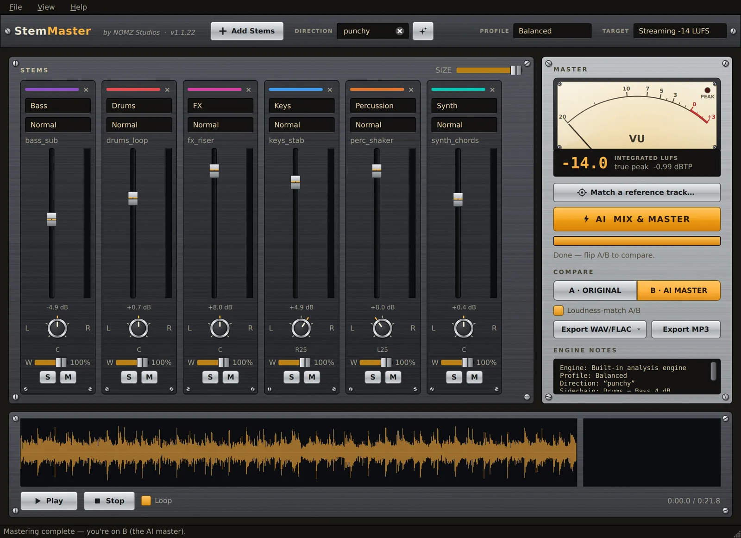Open the Synth Normal mode dropdown
This screenshot has height=538, width=741.
click(x=464, y=125)
